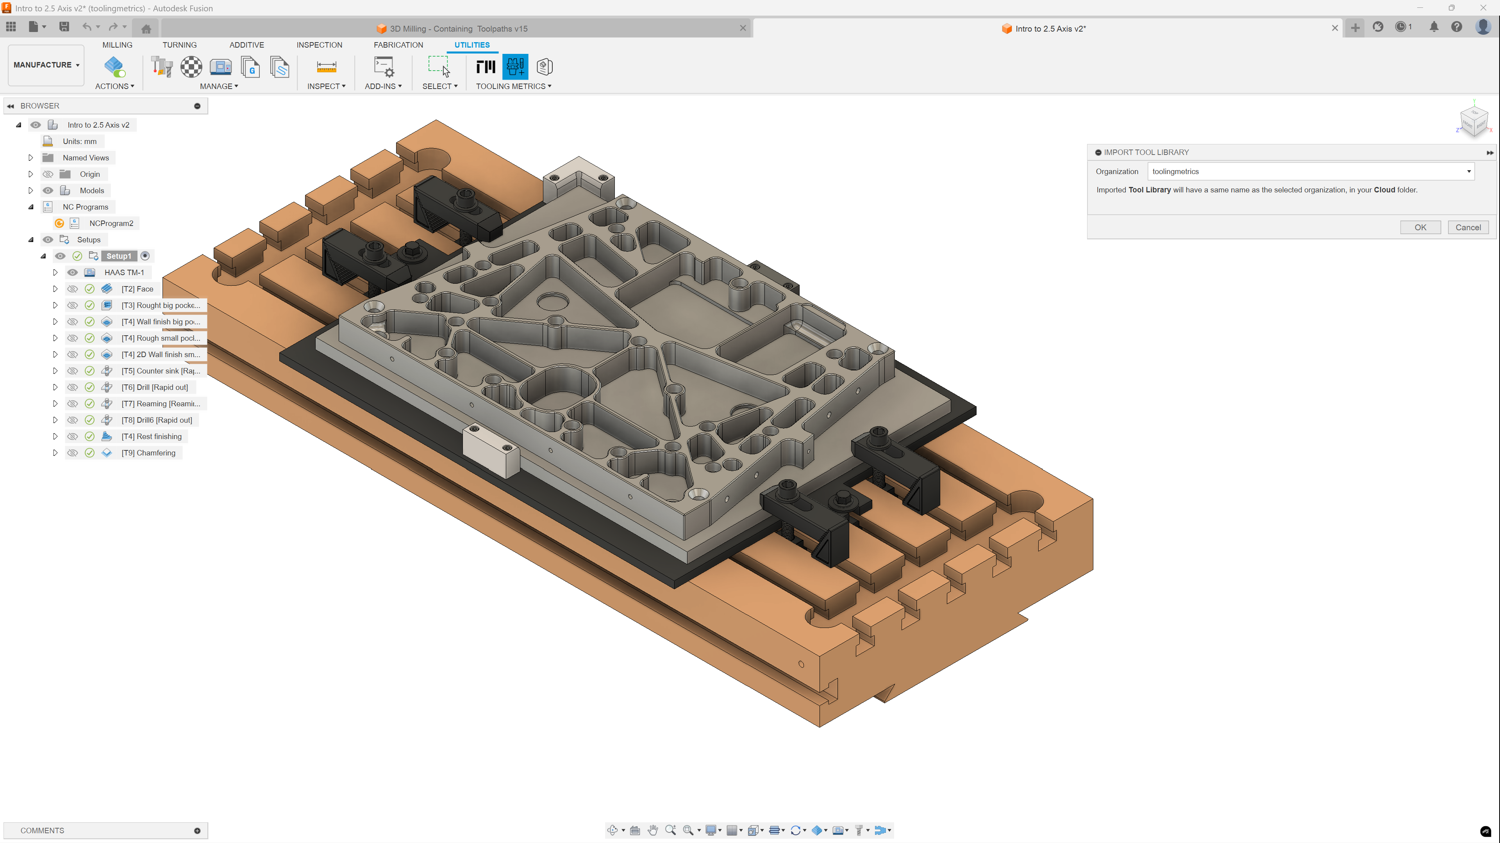Click the checkered Task Manager icon

click(x=191, y=67)
